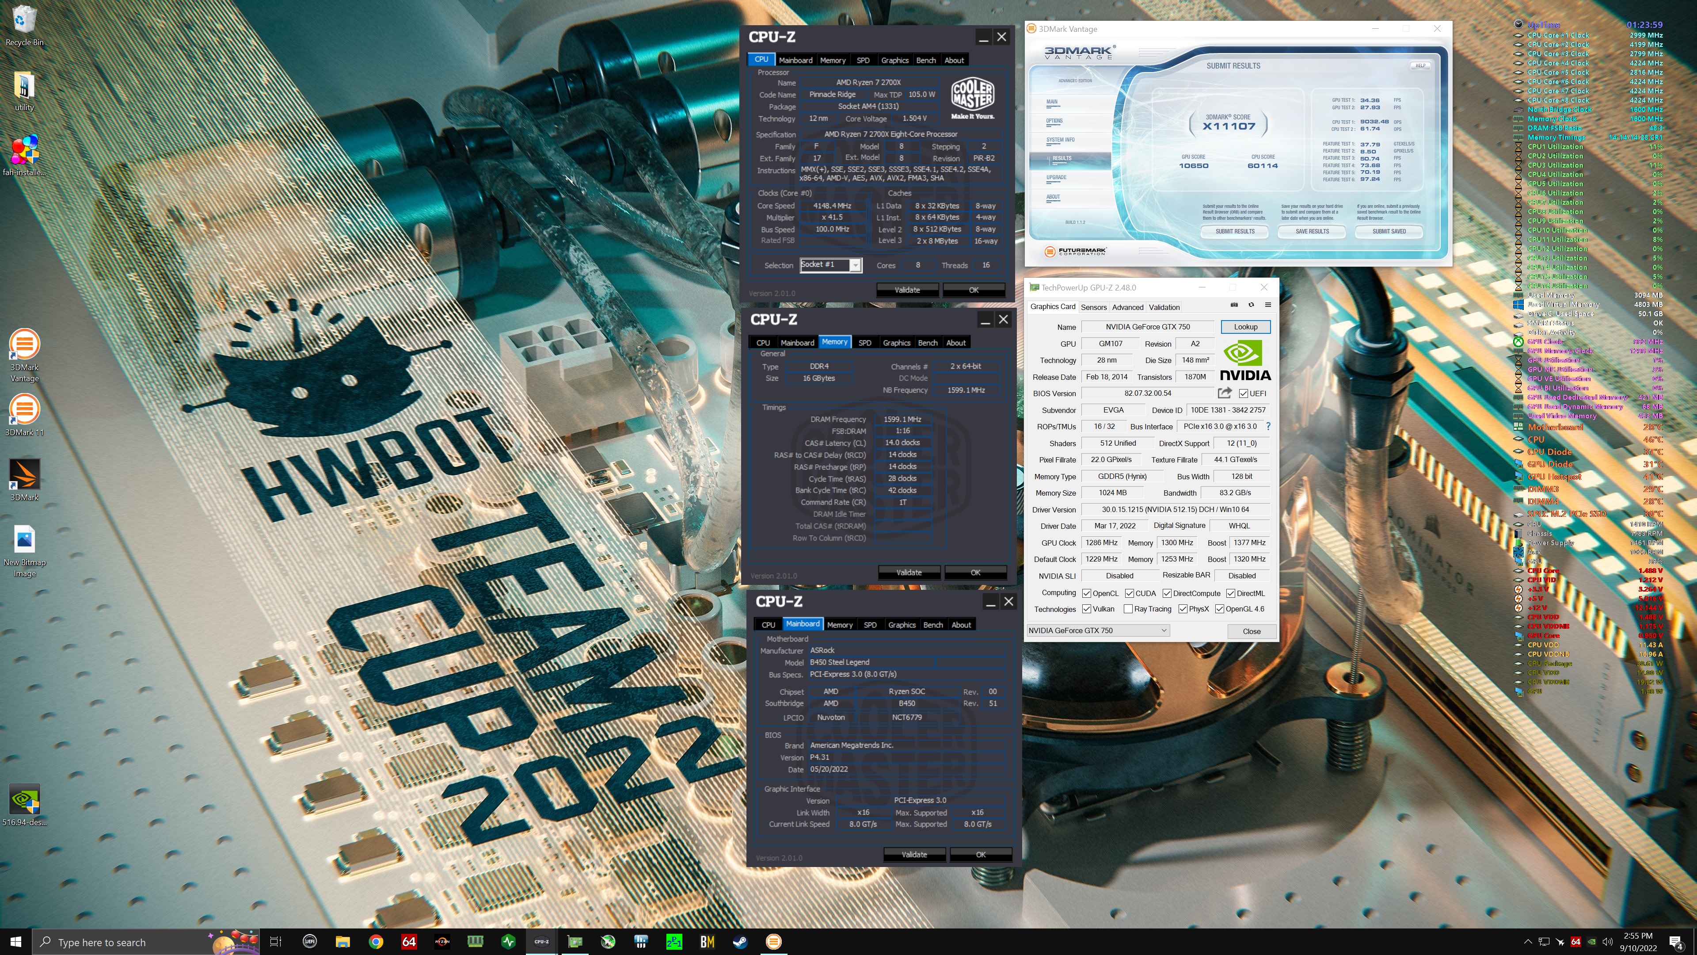Open the GeForce GTX 750 GPU selector dropdown
1697x955 pixels.
pos(1098,631)
